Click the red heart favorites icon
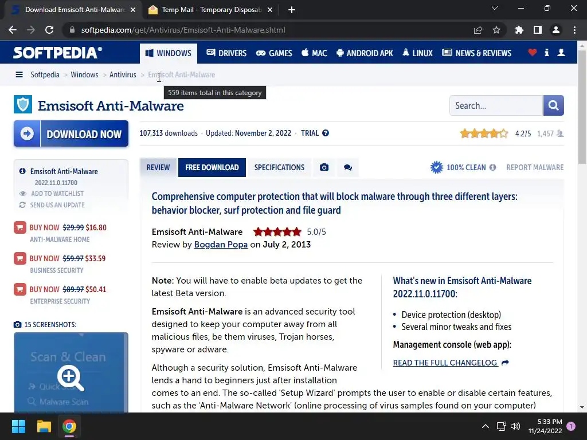Viewport: 587px width, 440px height. pyautogui.click(x=533, y=52)
